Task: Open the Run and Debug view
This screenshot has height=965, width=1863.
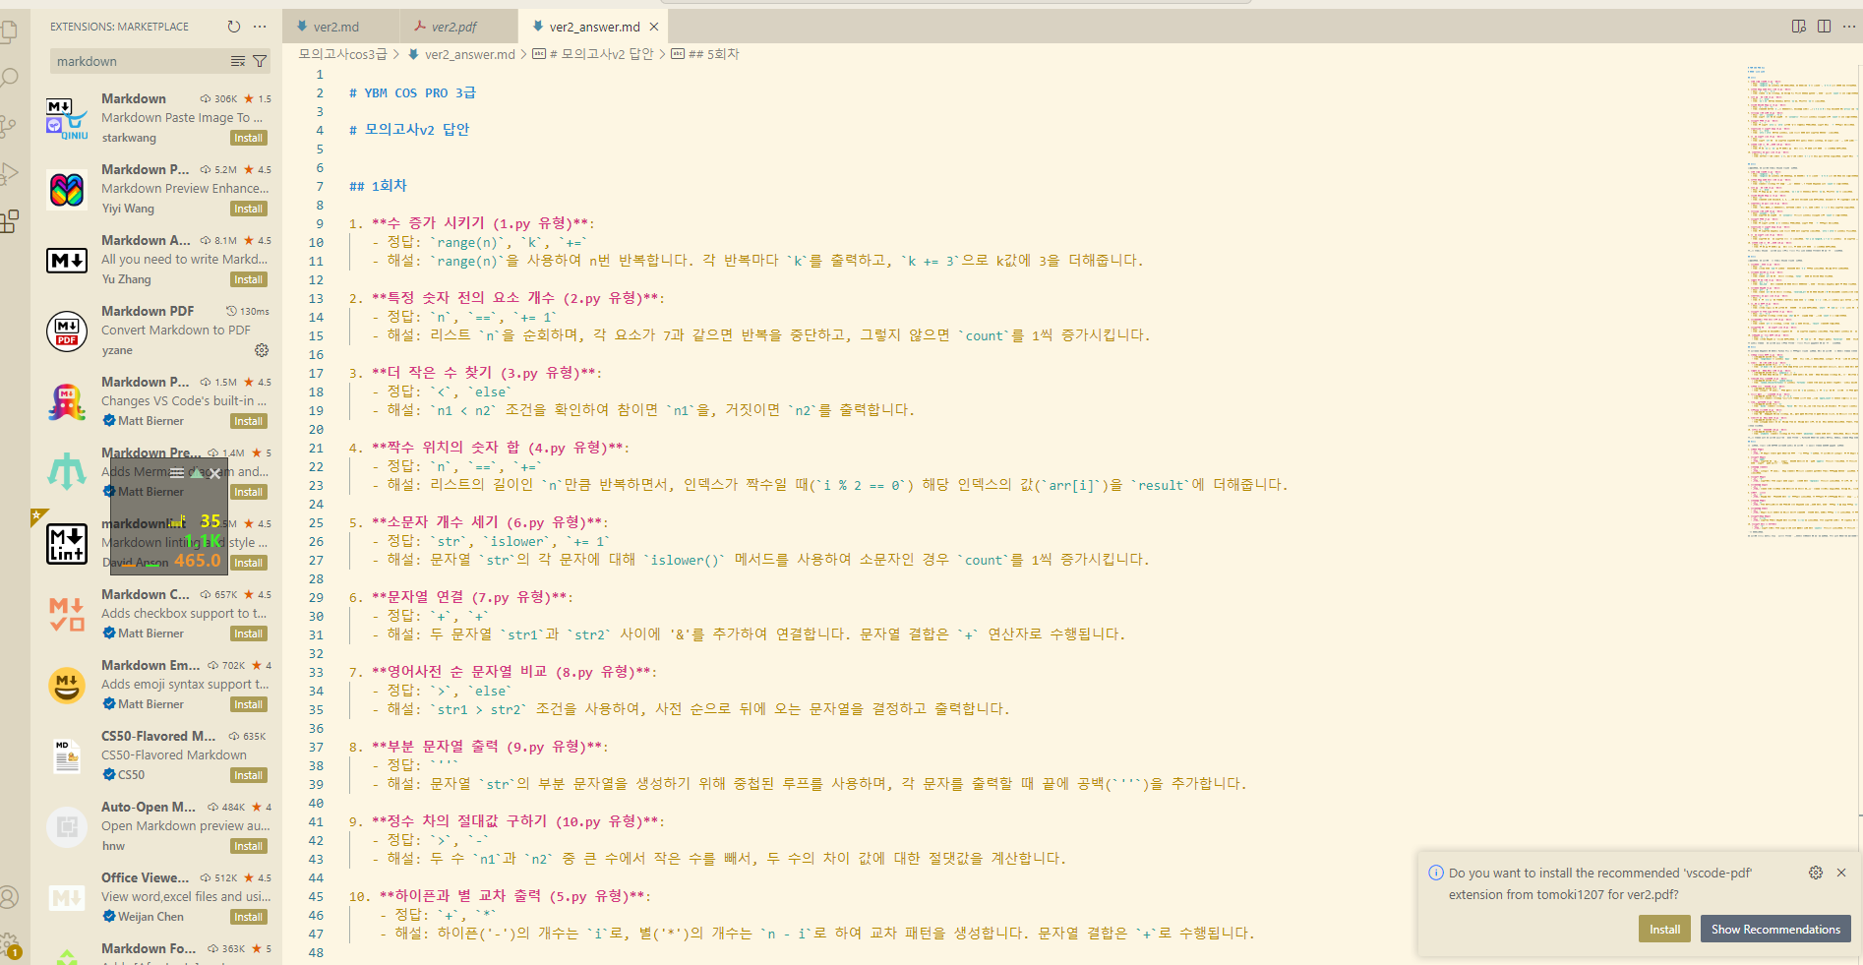Action: tap(9, 174)
